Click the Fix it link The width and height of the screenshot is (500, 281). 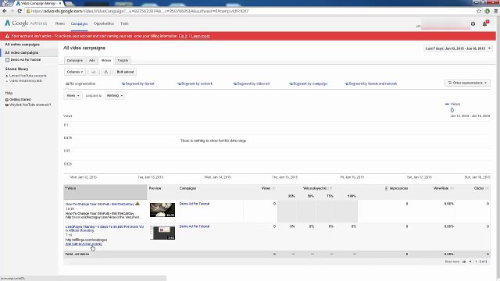[183, 36]
